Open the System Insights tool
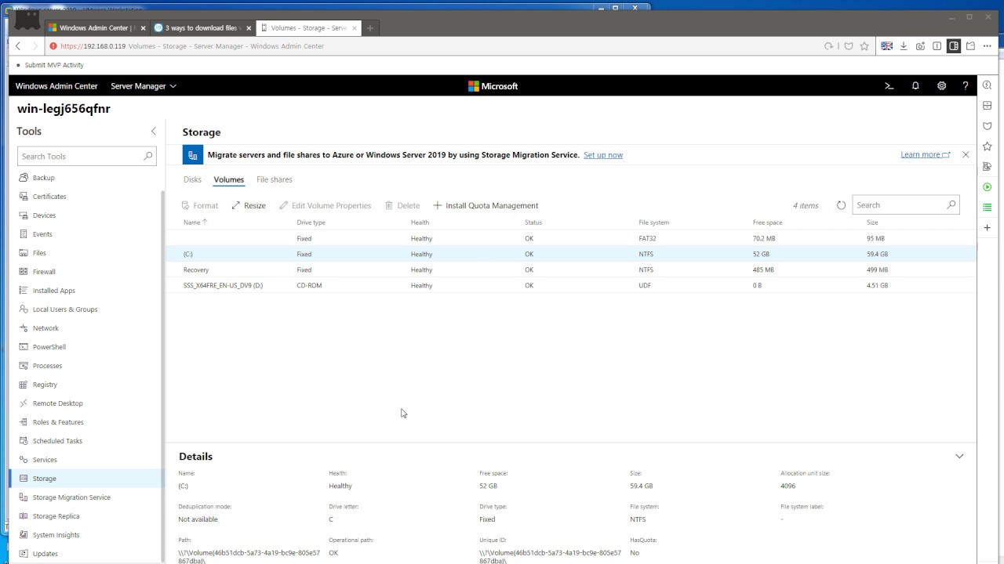1004x564 pixels. [x=56, y=535]
